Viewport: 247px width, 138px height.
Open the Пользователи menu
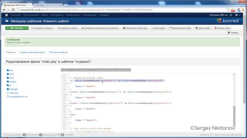coord(31,15)
